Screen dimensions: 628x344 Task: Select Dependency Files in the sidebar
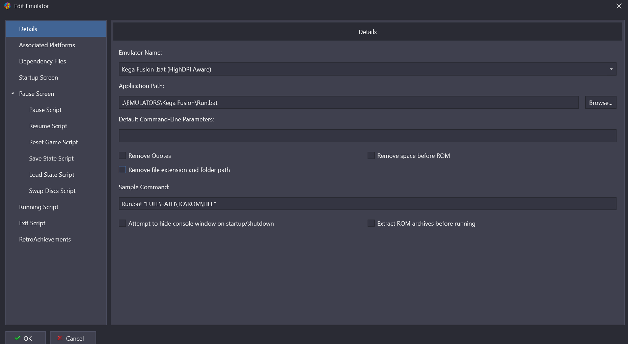[x=43, y=61]
